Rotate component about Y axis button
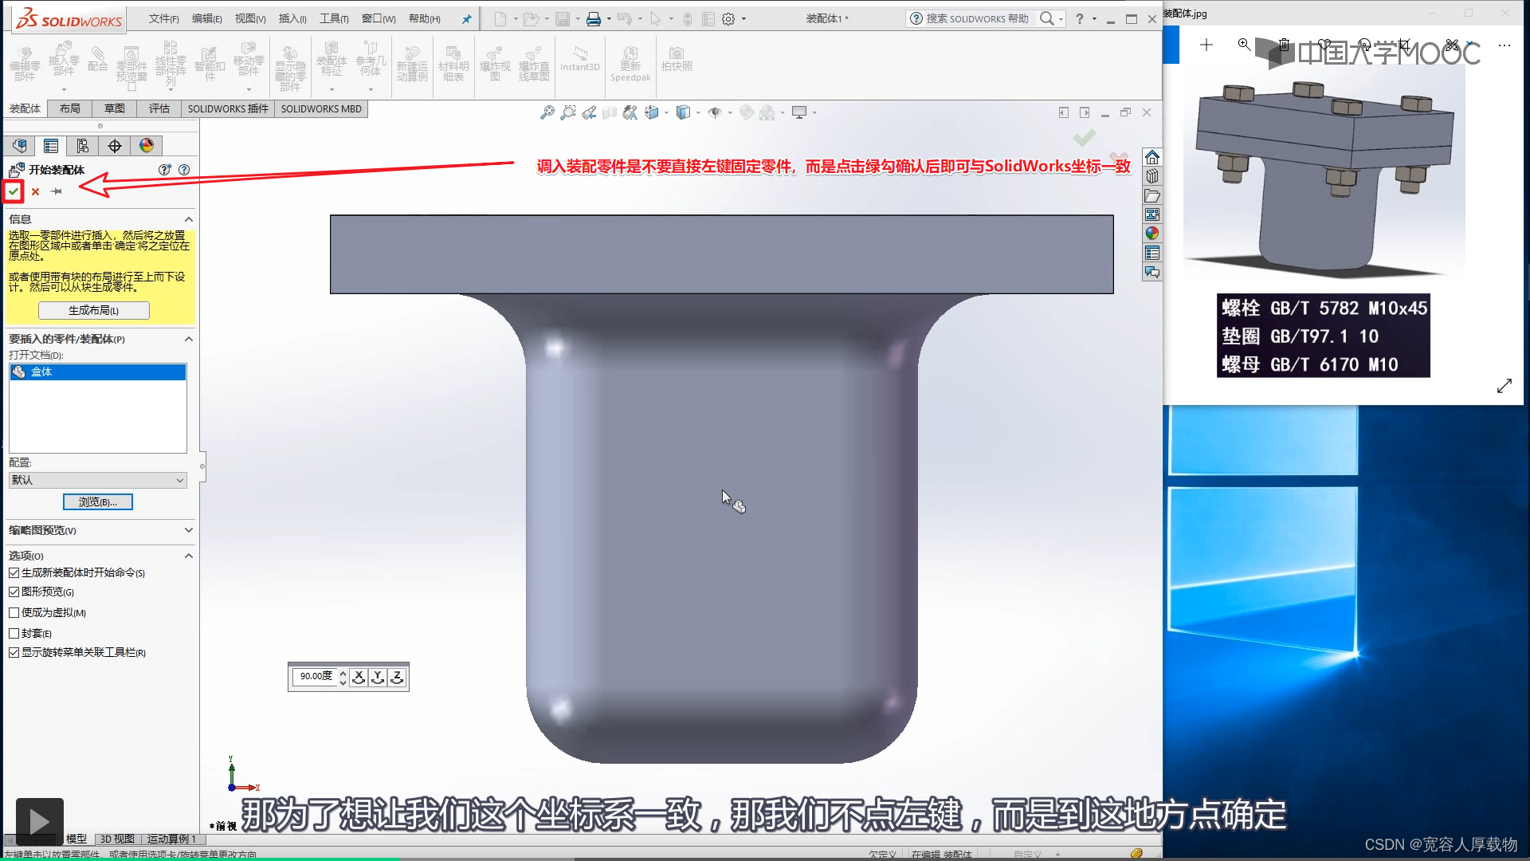Screen dimensions: 1530x861 pyautogui.click(x=378, y=677)
